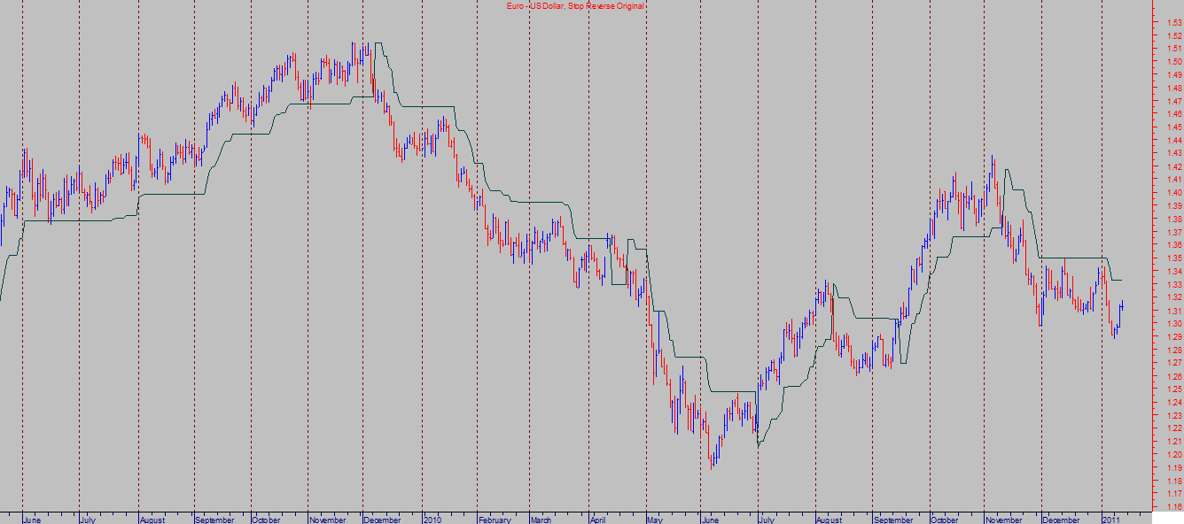The image size is (1184, 524).
Task: Click the 1.26 price label on the scale
Action: 1174,376
